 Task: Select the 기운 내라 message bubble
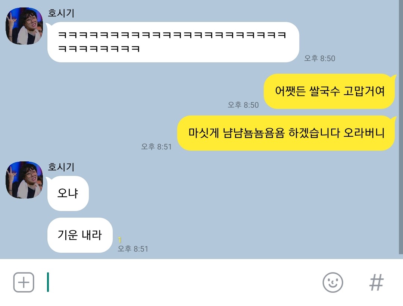[80, 235]
